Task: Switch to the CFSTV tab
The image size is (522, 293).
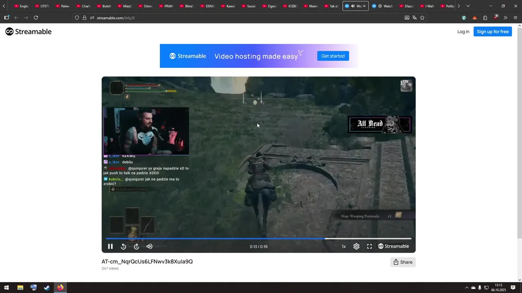Action: (42, 6)
